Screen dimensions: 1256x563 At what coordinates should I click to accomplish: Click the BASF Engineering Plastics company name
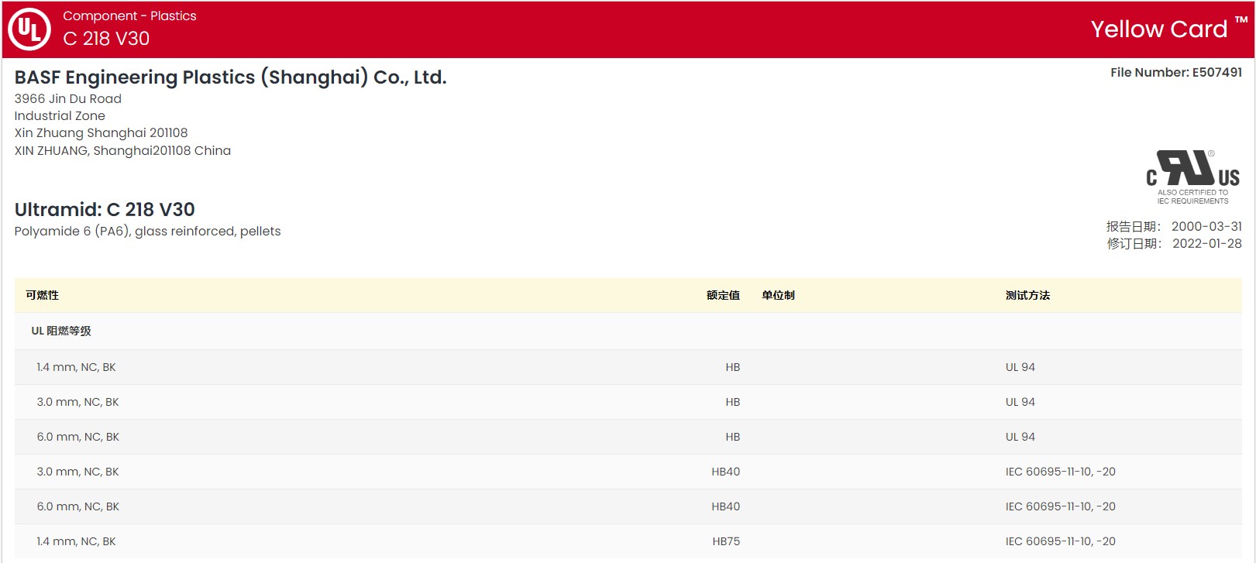[230, 77]
